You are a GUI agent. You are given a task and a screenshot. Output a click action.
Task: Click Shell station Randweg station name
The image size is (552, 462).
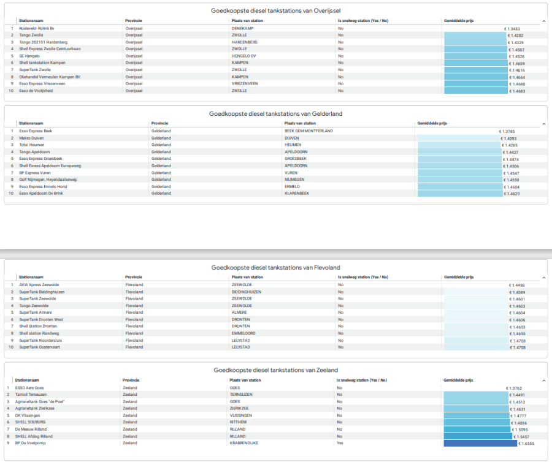tap(39, 333)
